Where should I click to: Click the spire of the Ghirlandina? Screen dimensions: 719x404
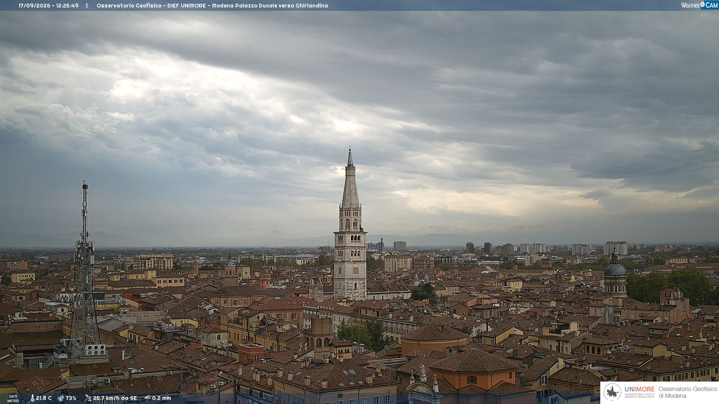point(350,180)
